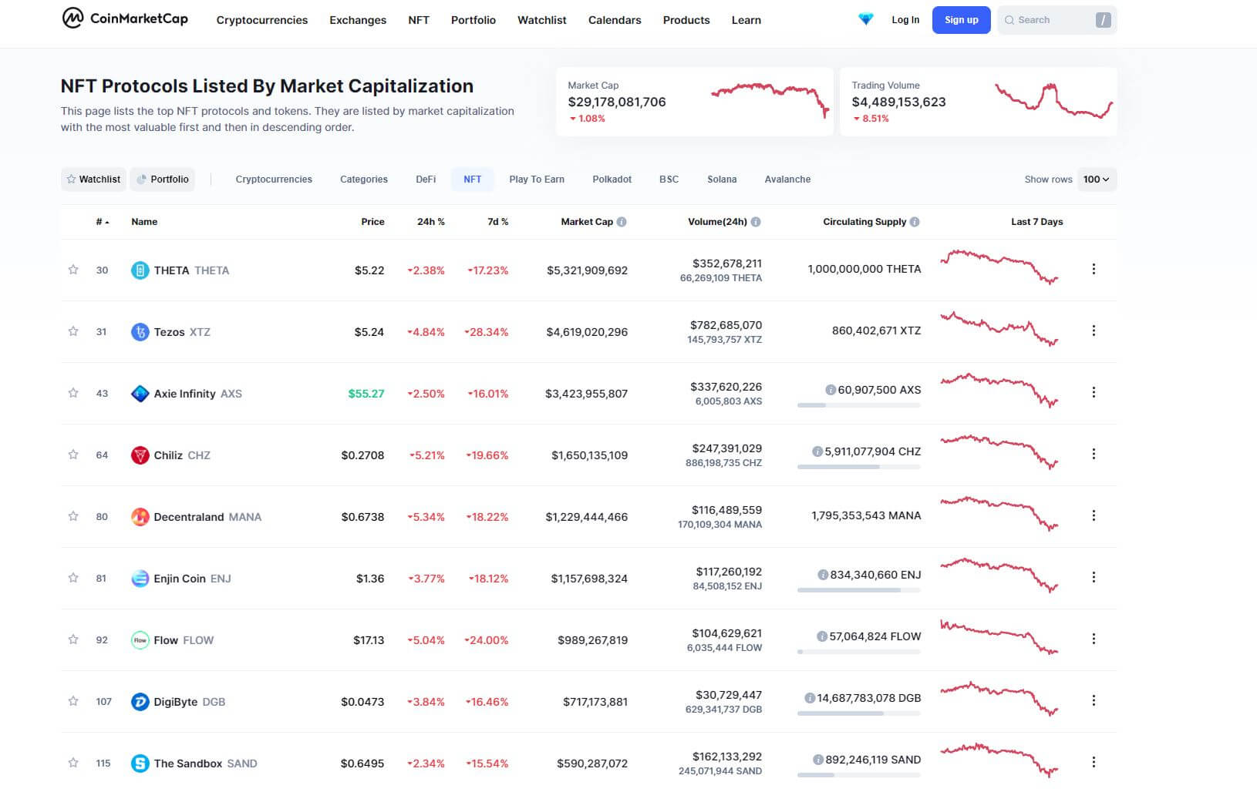
Task: Click the DGB circulating supply progress bar
Action: [859, 713]
